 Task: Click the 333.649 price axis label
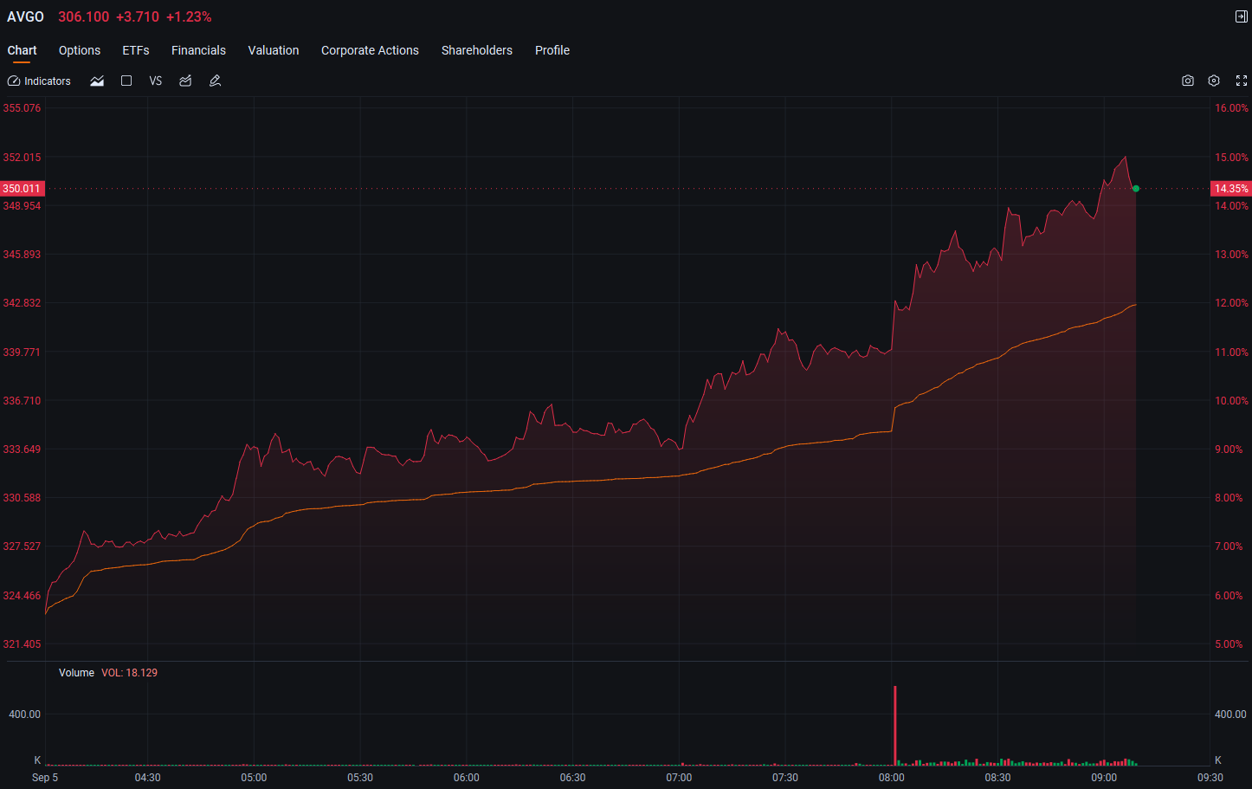[x=22, y=449]
